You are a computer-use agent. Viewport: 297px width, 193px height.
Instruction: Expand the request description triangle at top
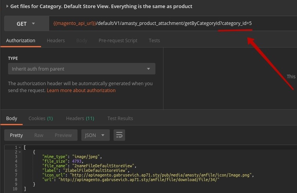[x=7, y=6]
